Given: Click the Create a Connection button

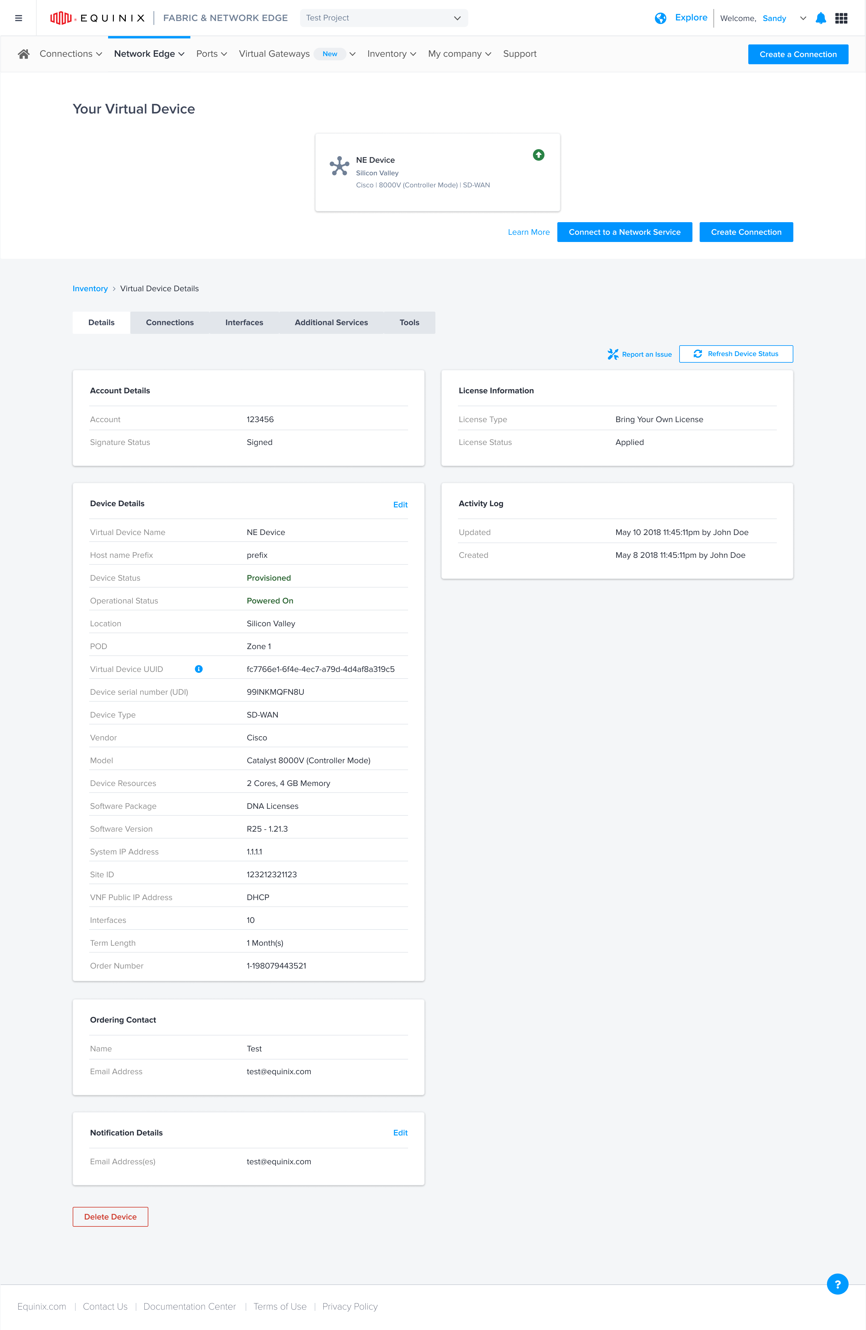Looking at the screenshot, I should [798, 54].
